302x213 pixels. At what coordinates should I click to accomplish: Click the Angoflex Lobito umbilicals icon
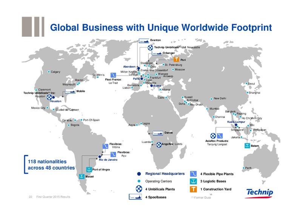pos(159,145)
